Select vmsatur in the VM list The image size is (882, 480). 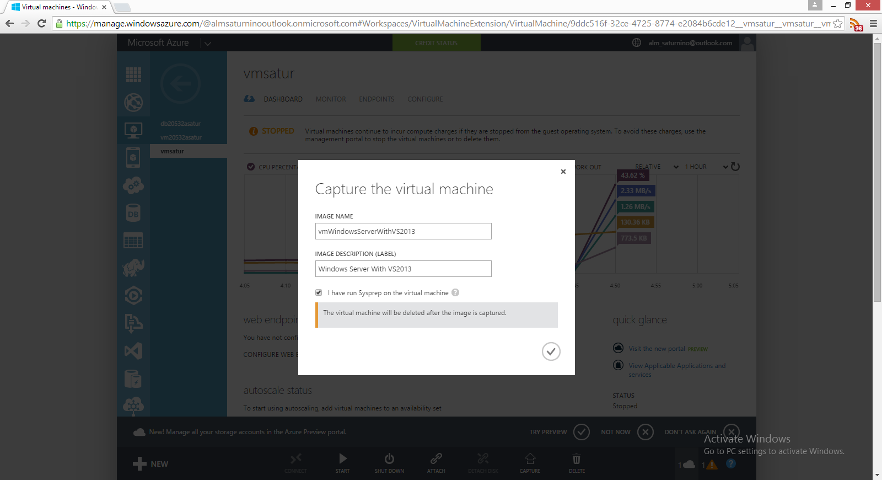(189, 151)
